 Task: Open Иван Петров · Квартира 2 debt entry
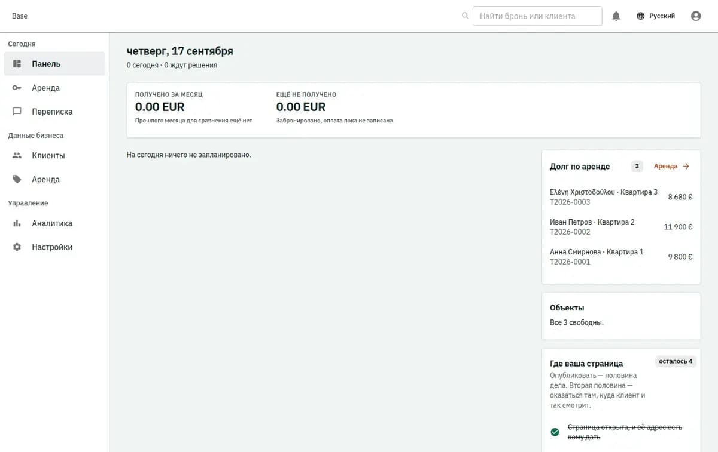pos(621,227)
